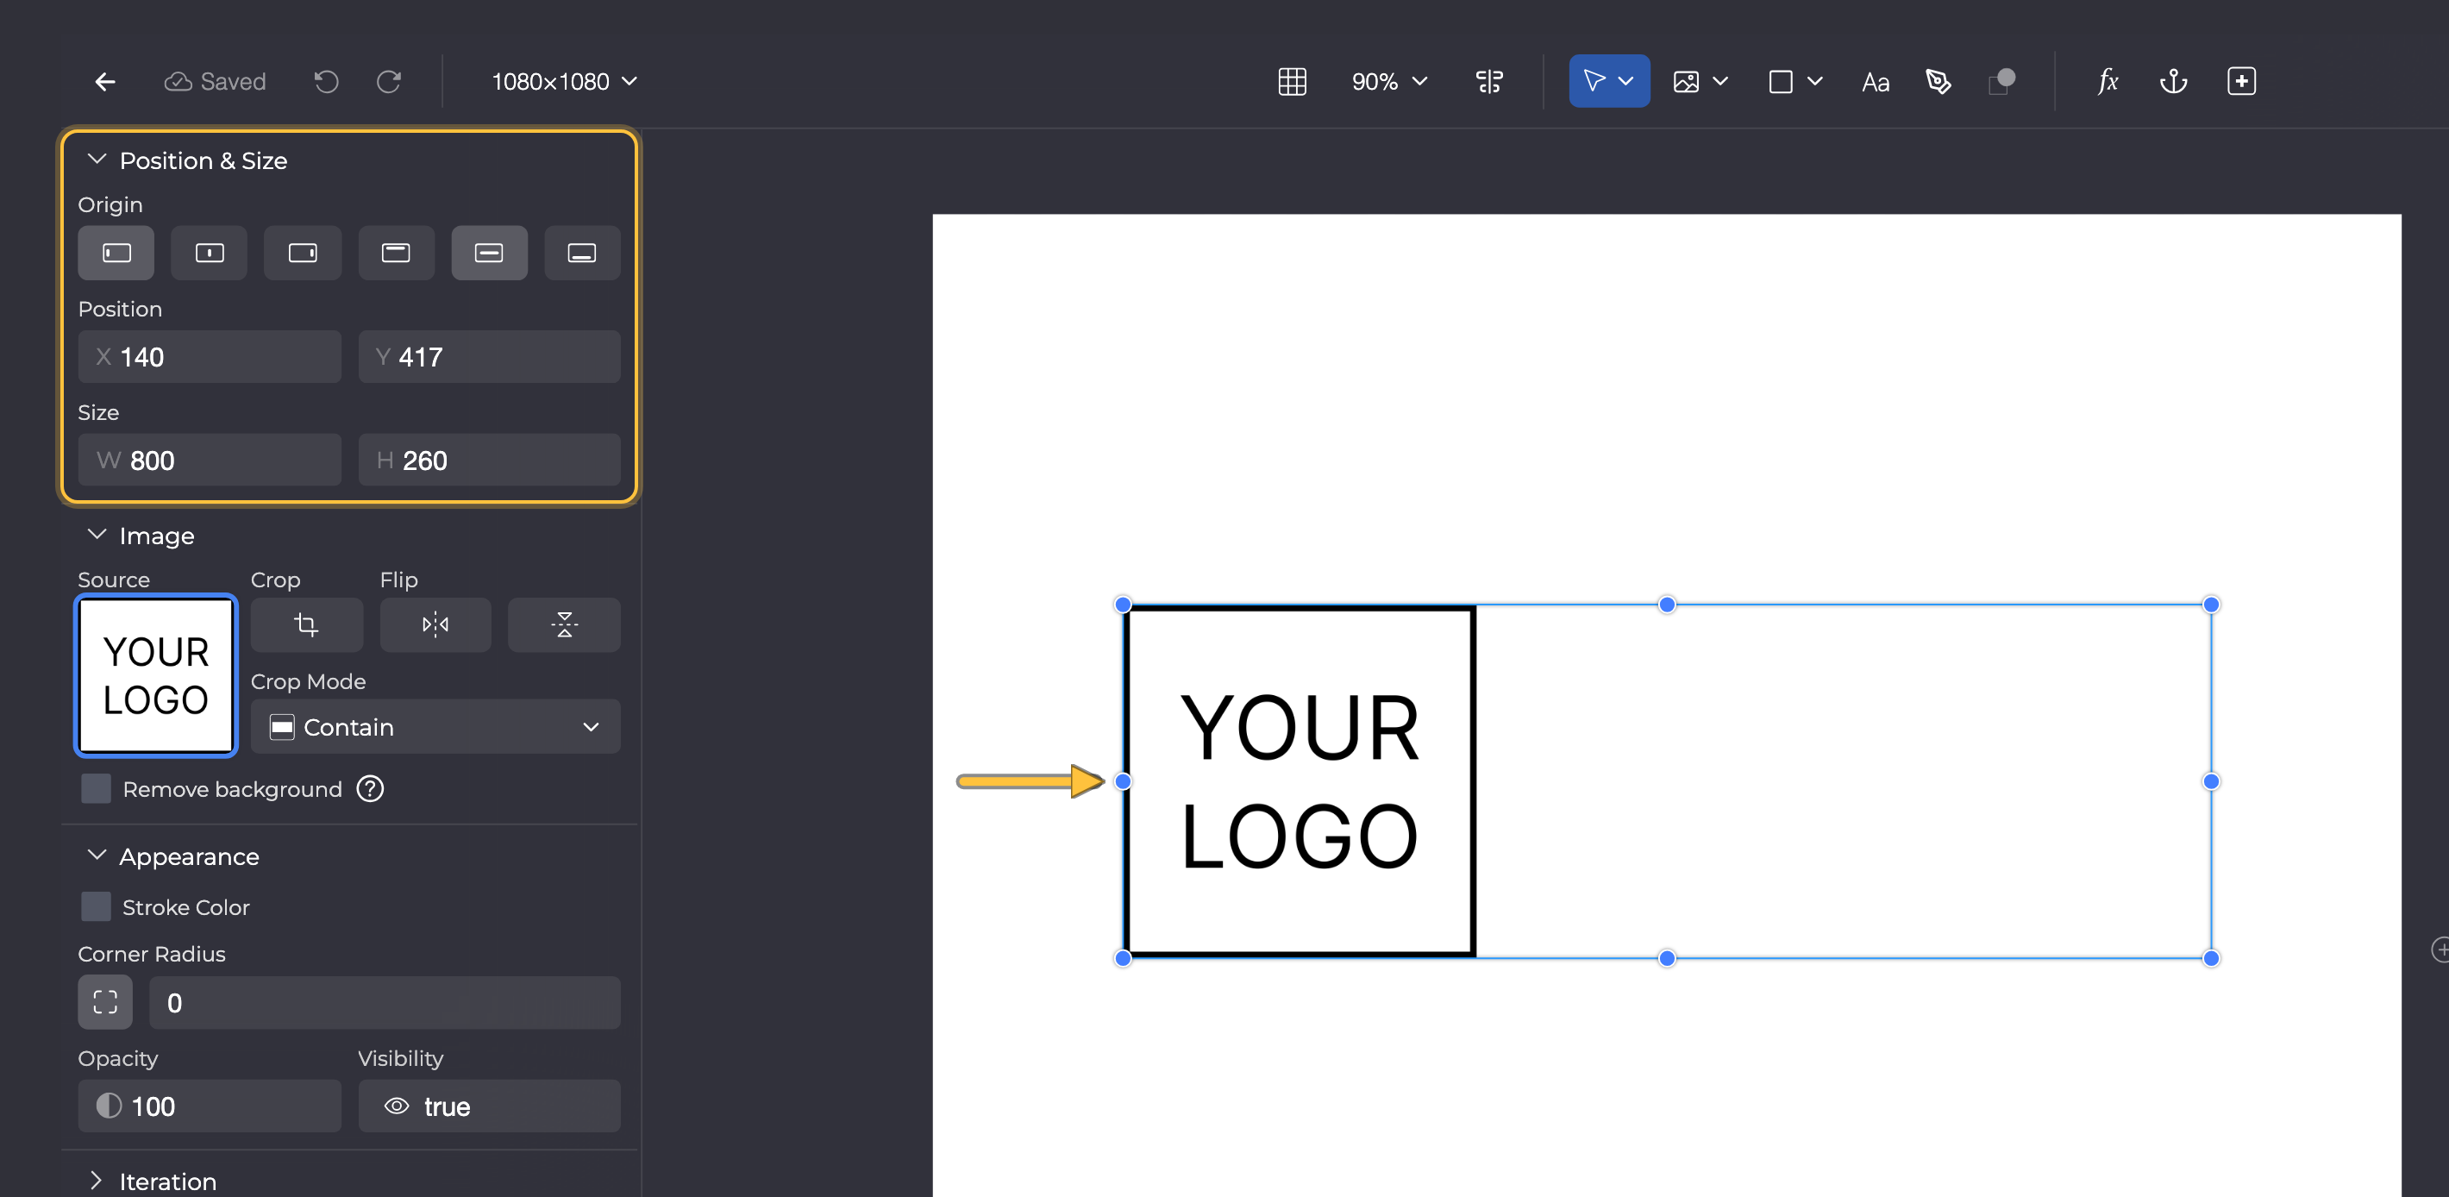Select the pen drawing tool
This screenshot has height=1197, width=2449.
[x=1938, y=82]
